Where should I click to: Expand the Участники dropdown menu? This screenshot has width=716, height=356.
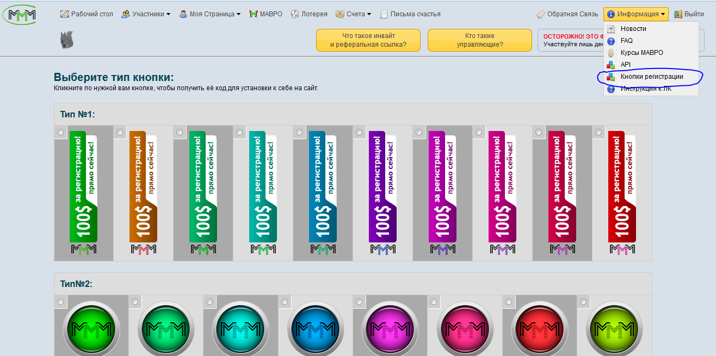[146, 14]
